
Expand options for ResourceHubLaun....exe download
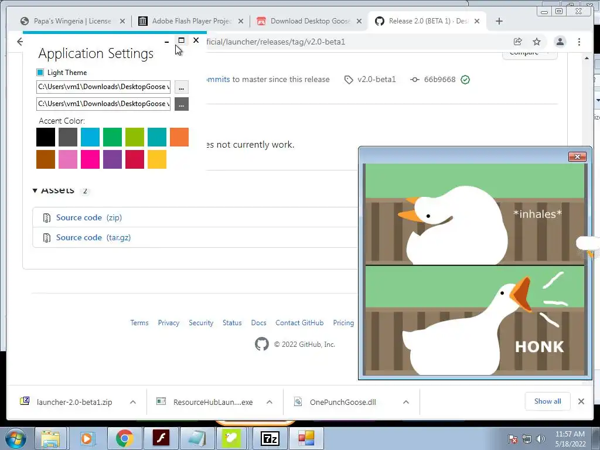(270, 402)
